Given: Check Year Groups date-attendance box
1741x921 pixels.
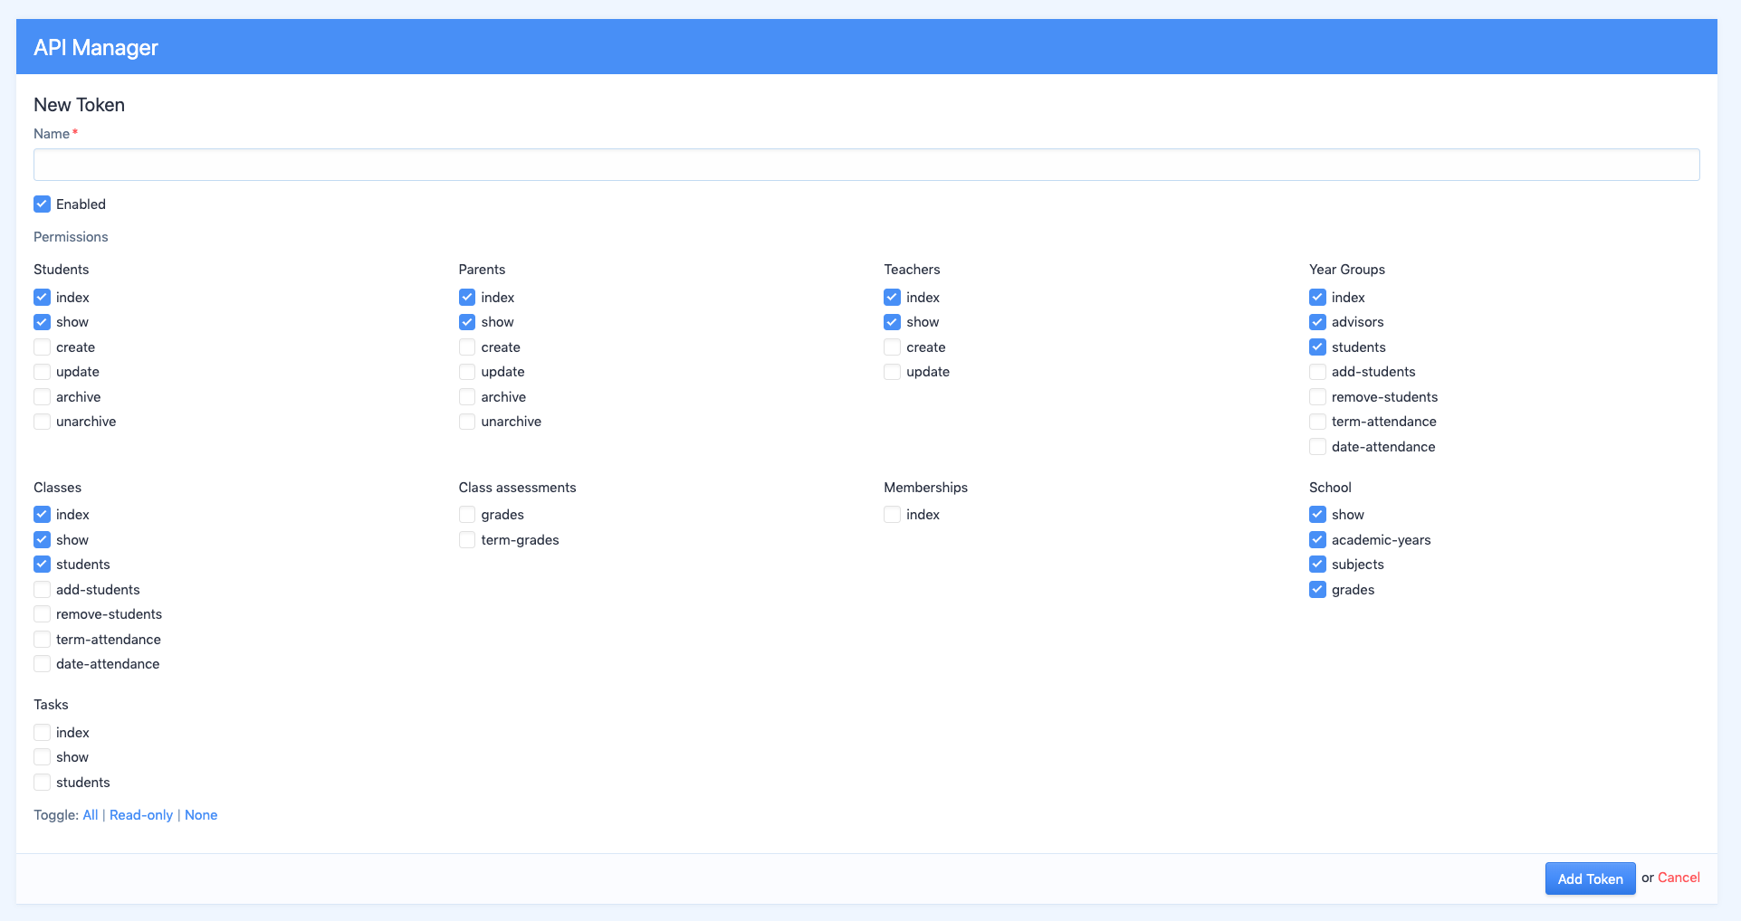Looking at the screenshot, I should (x=1317, y=447).
